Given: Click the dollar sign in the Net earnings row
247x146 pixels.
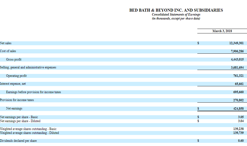Looking at the screenshot, I should (x=198, y=109).
